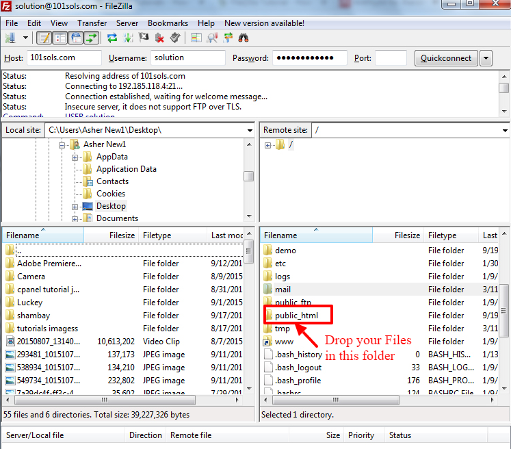This screenshot has height=449, width=511.
Task: Toggle the message log display
Action: click(44, 38)
